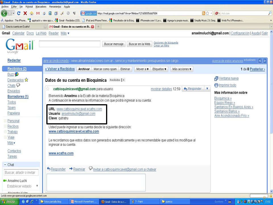Image resolution: width=273 pixels, height=205 pixels.
Task: Go back with the green back arrow
Action: tap(4, 13)
